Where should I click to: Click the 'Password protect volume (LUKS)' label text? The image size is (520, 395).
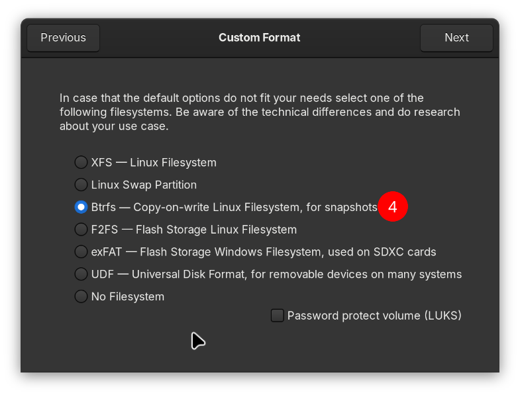(374, 316)
